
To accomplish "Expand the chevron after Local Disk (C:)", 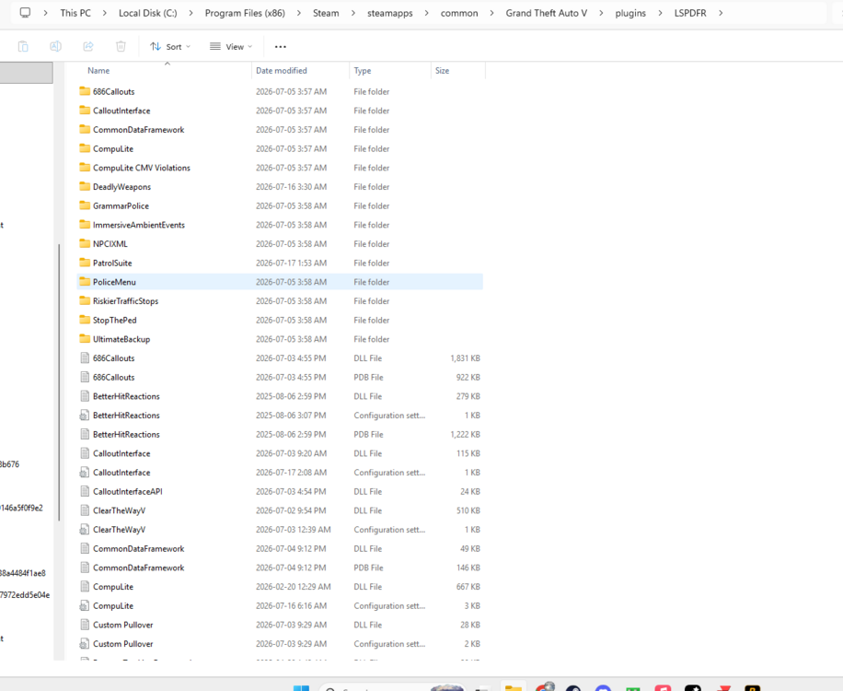I will click(191, 13).
